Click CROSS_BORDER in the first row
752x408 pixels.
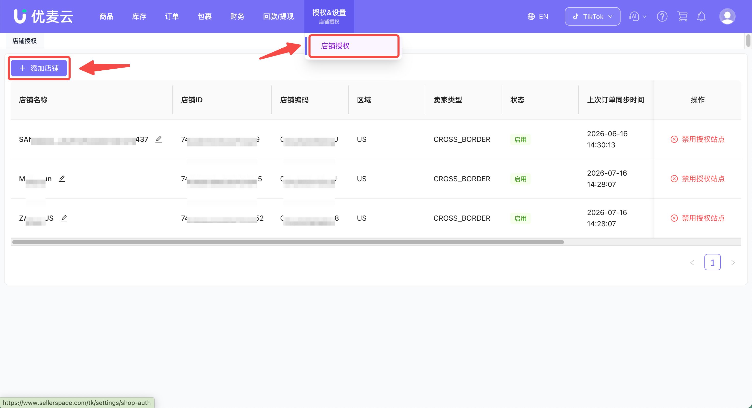pyautogui.click(x=462, y=139)
